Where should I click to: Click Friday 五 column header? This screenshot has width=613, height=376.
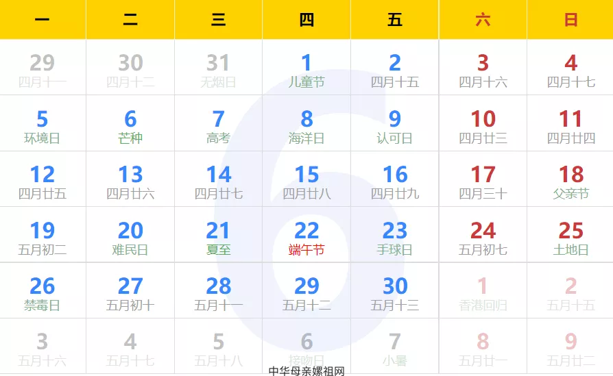pyautogui.click(x=395, y=20)
